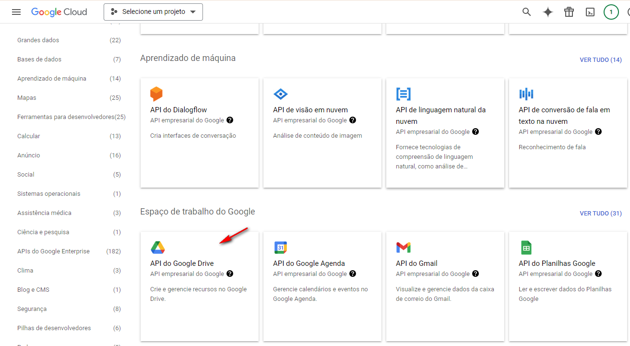Viewport: 630px width, 346px height.
Task: Click the Gmail logo icon
Action: click(404, 248)
